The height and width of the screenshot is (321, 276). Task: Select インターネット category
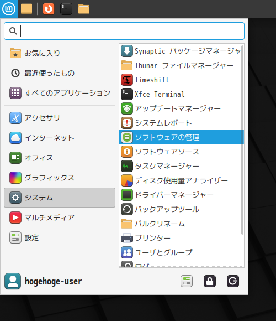(x=60, y=138)
